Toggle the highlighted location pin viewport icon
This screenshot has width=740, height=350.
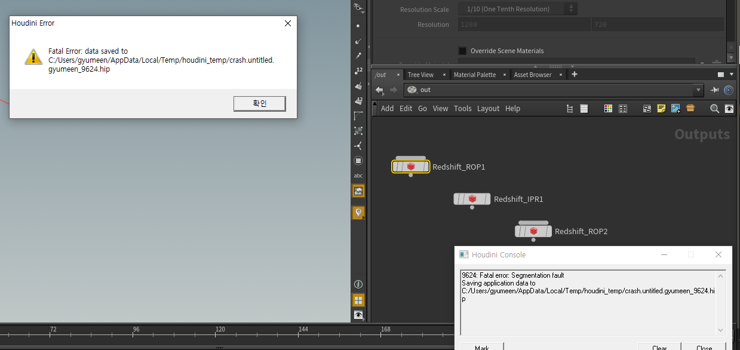click(x=358, y=213)
